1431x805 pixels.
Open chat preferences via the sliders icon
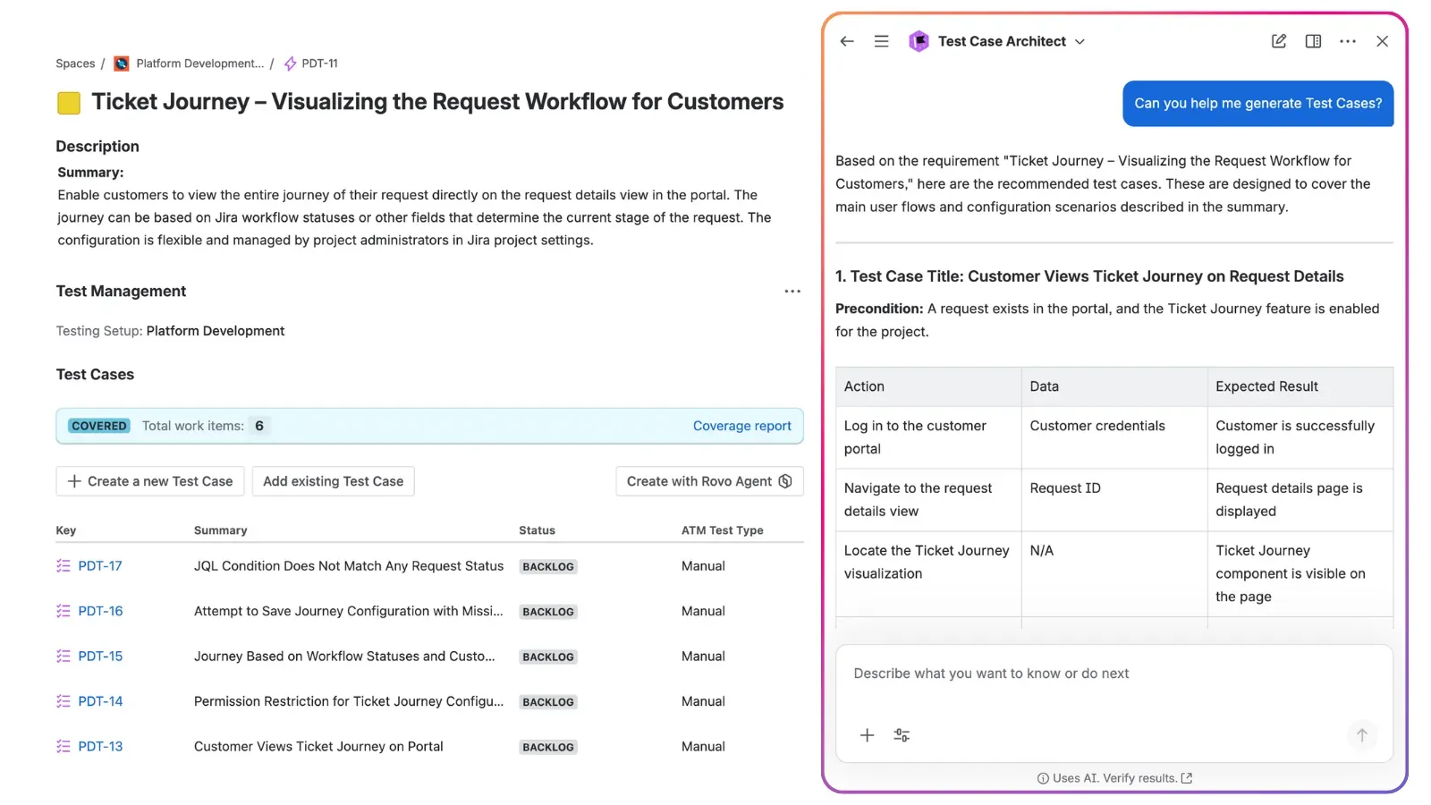(x=901, y=734)
